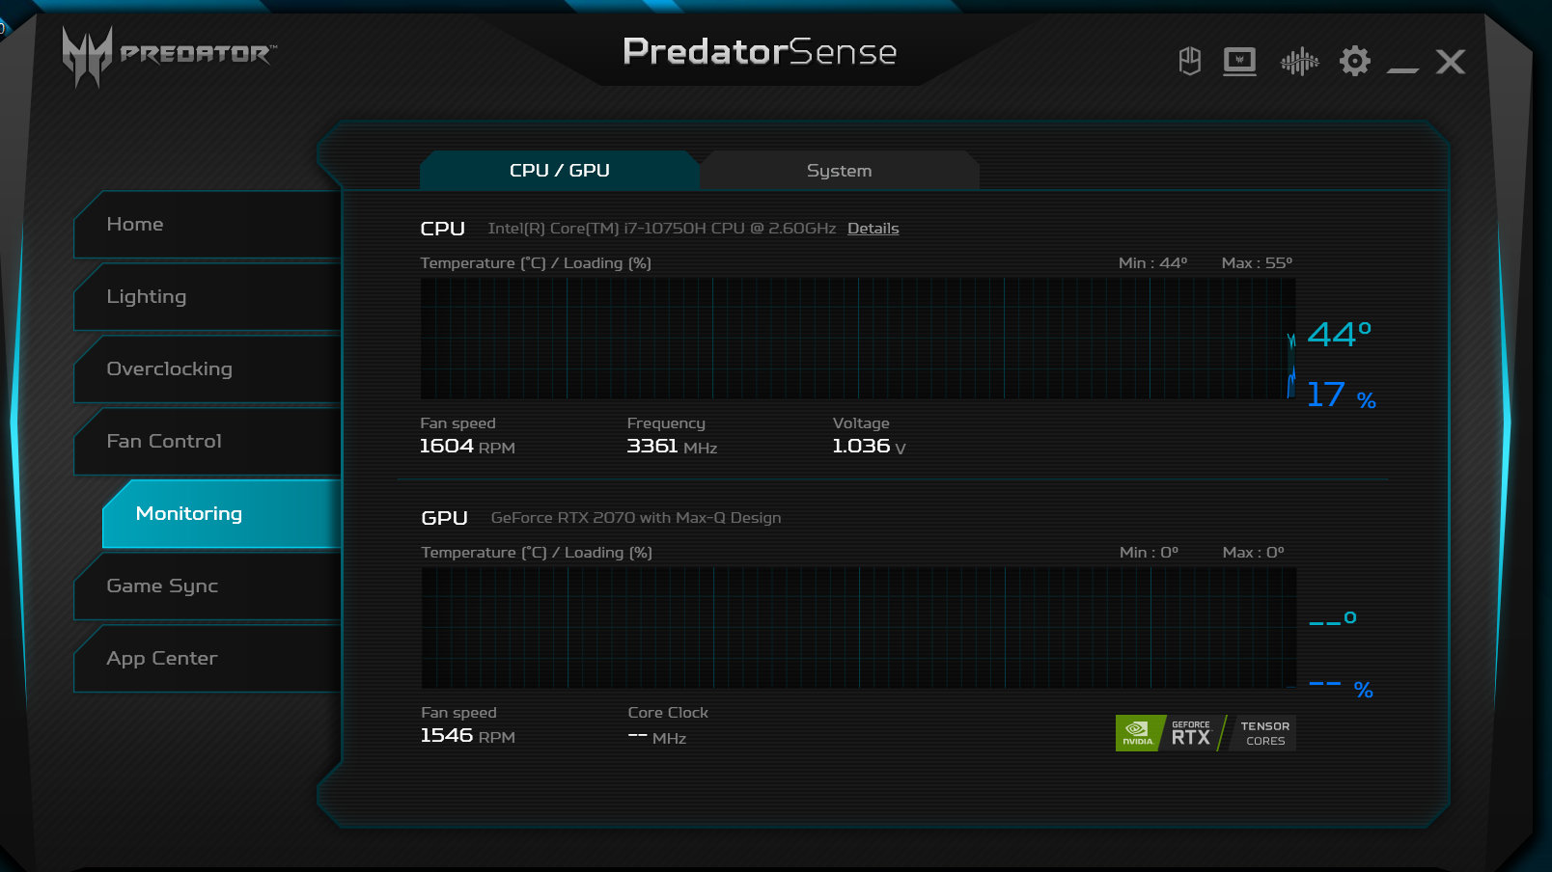Open the mouse device shortcut icon
The image size is (1552, 872).
[x=1190, y=61]
